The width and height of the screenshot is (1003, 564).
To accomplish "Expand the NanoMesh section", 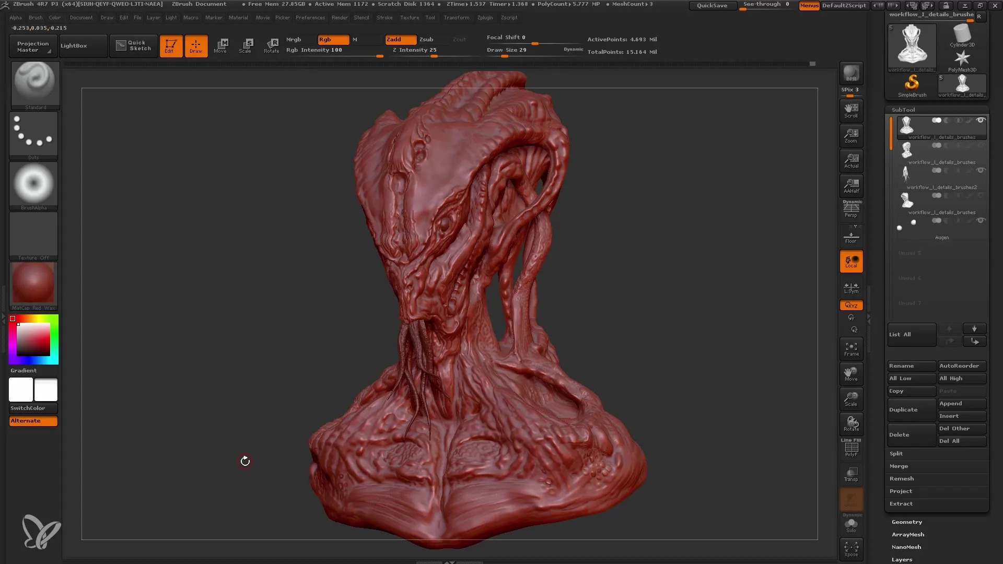I will coord(906,547).
